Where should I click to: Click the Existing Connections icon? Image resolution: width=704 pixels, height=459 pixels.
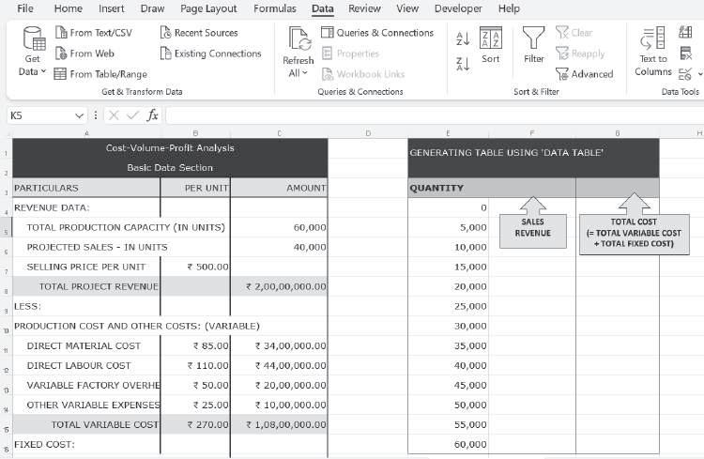click(x=165, y=53)
